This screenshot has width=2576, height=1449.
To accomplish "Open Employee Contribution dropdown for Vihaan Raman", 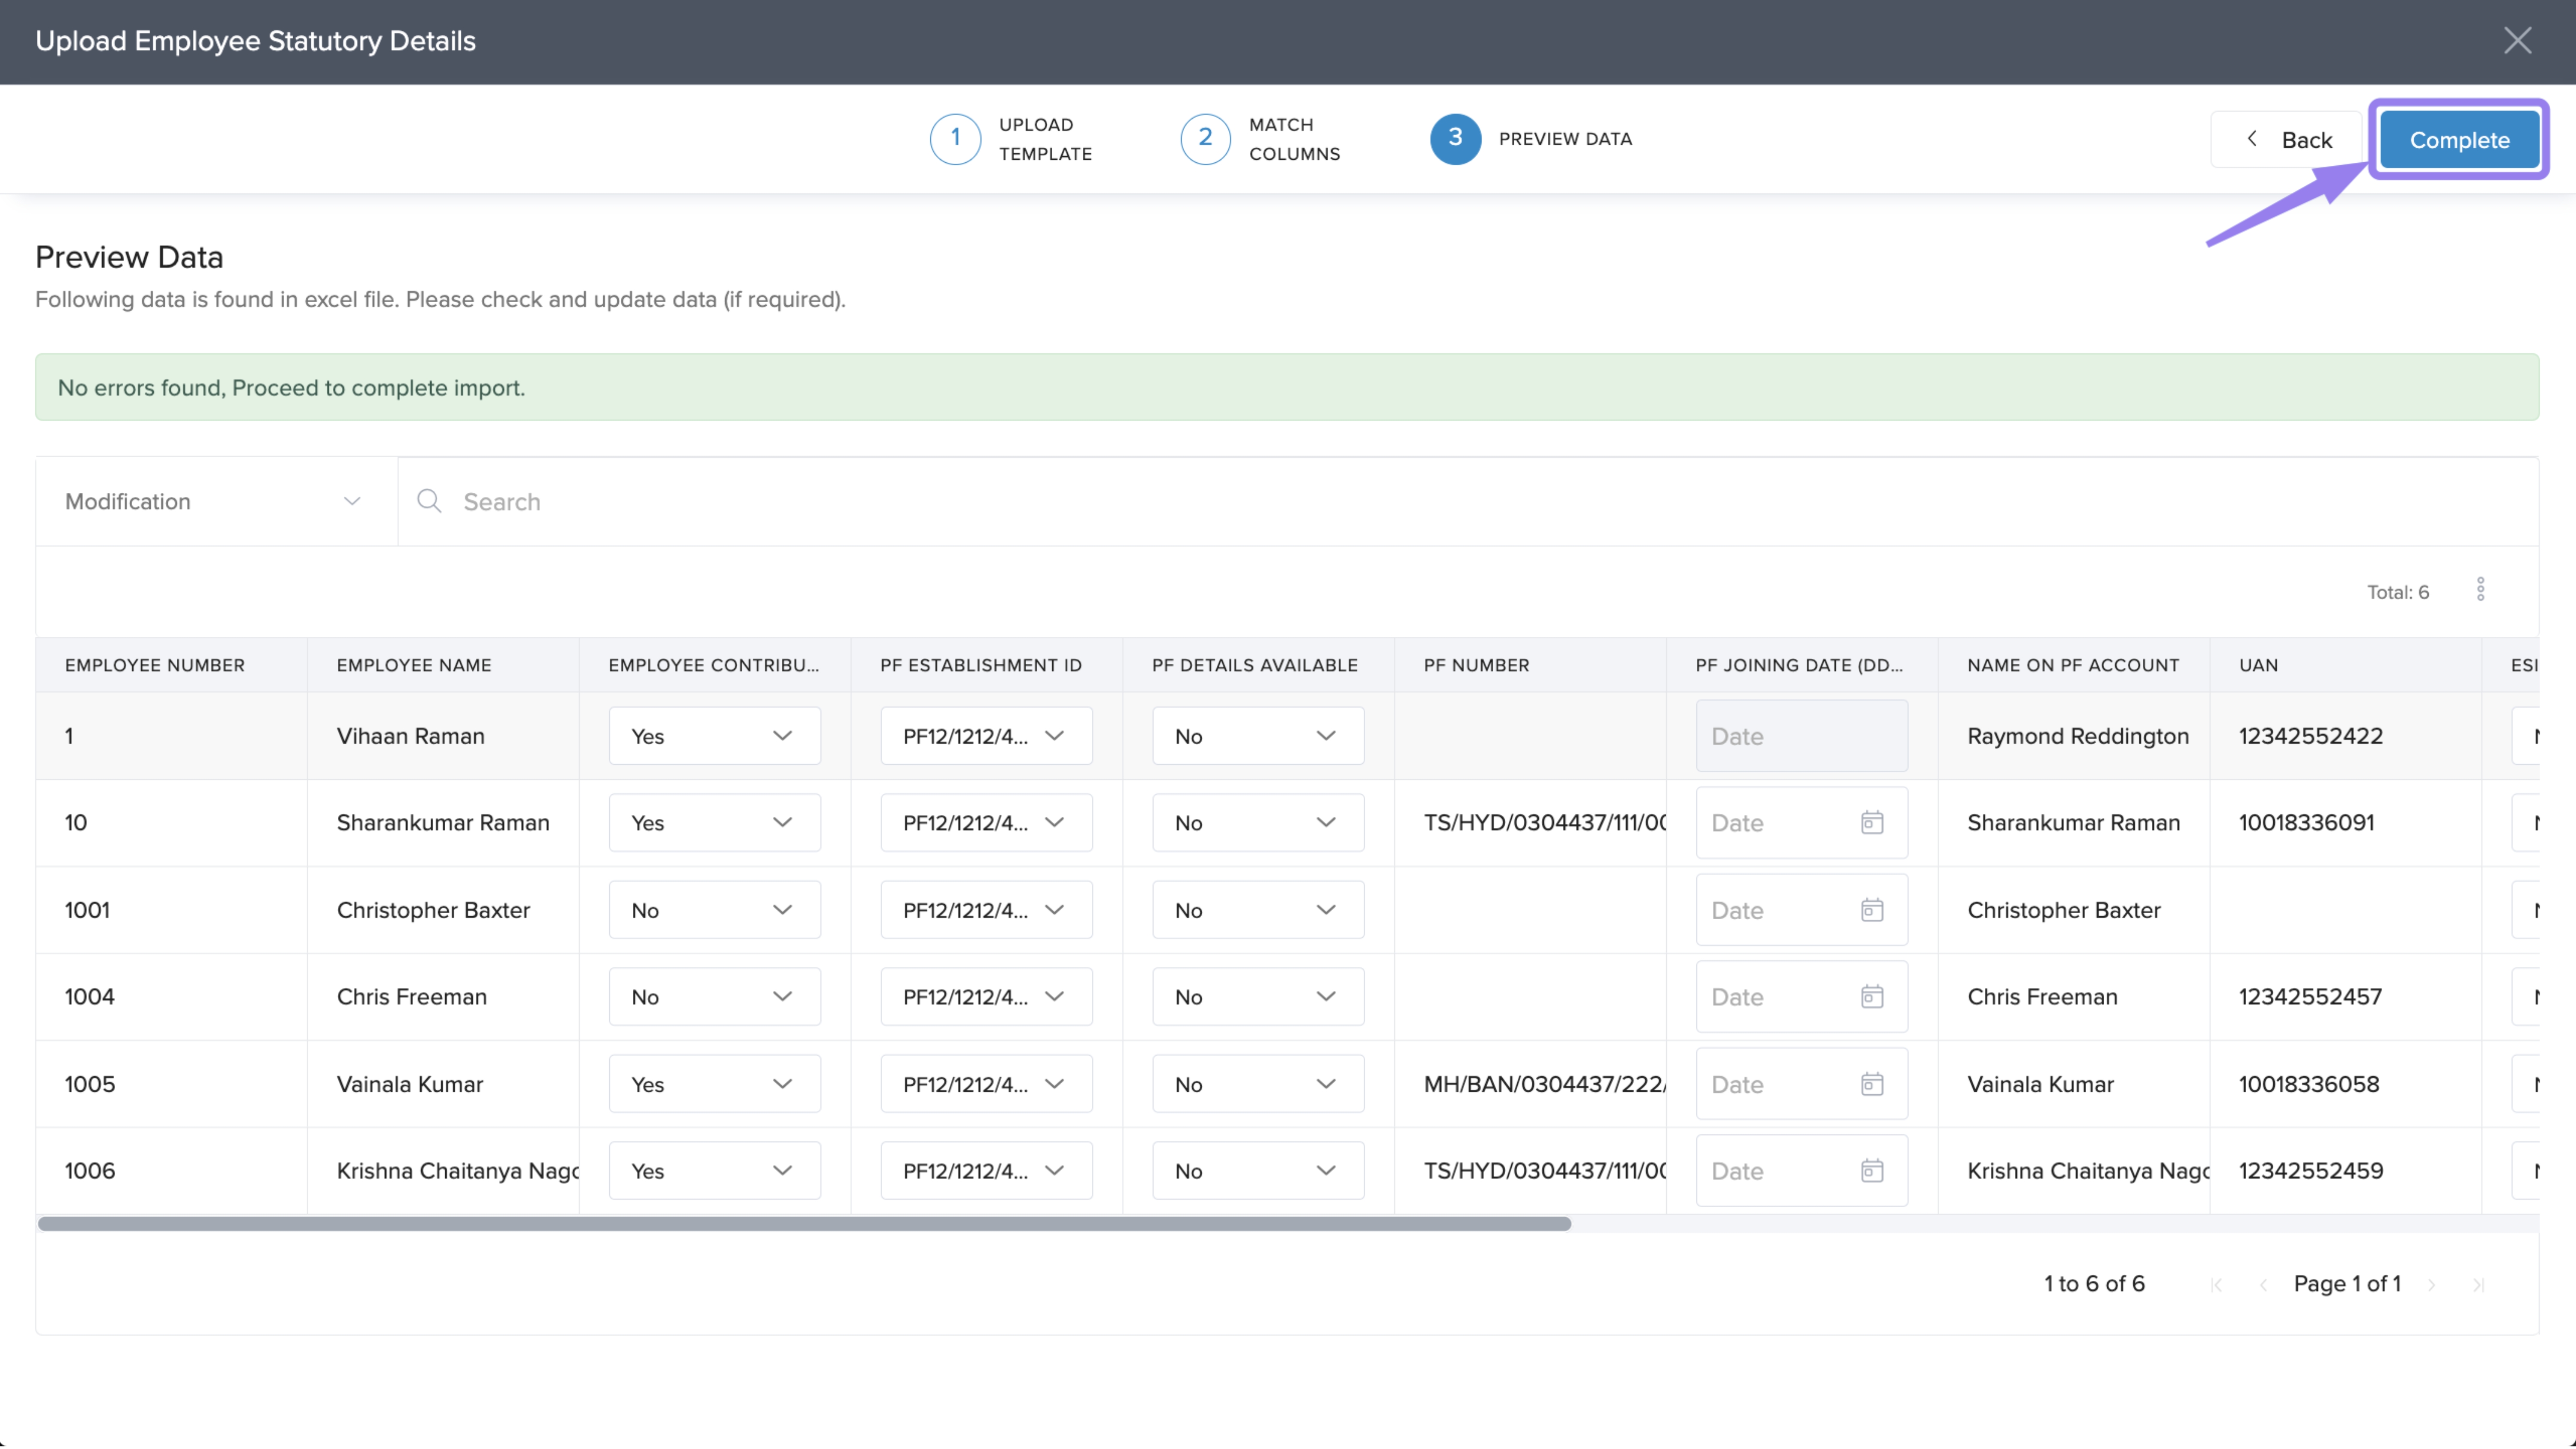I will [x=714, y=736].
